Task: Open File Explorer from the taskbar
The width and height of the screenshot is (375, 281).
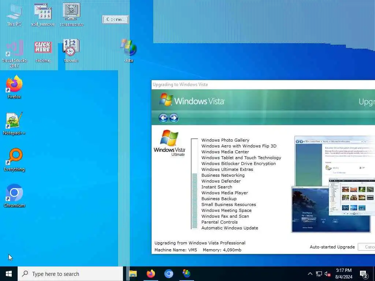Action: pos(133,274)
